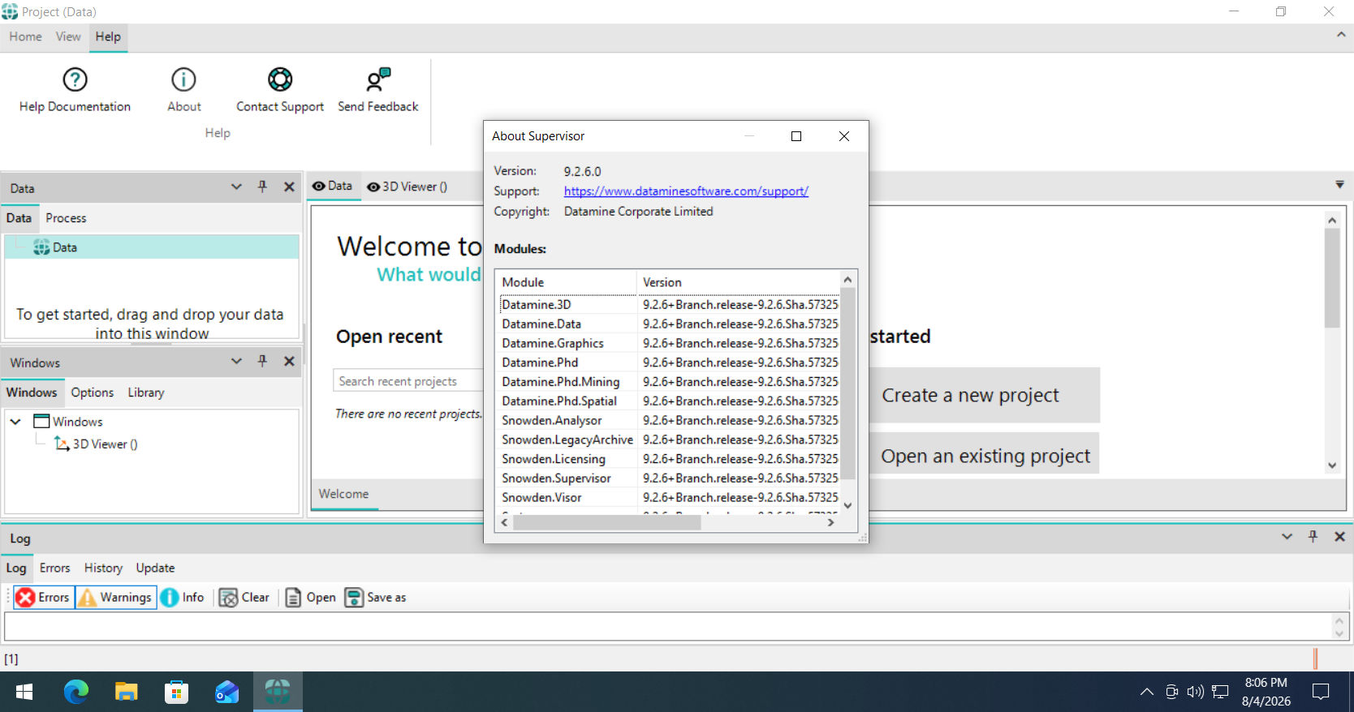Toggle the Errors filter in Log

pos(44,598)
